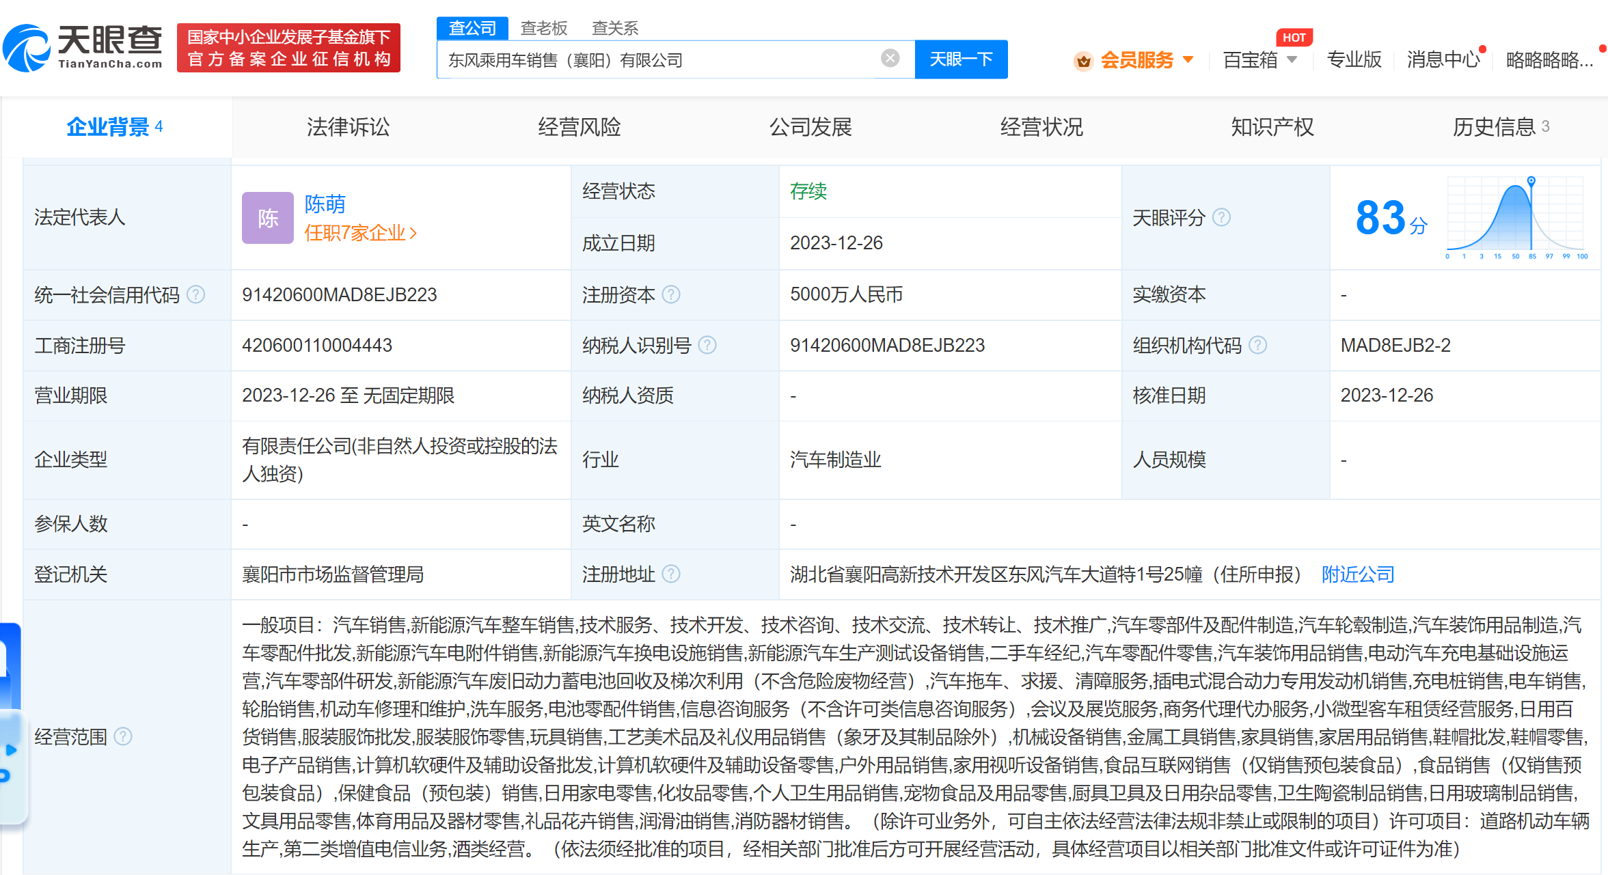
Task: Click the score distribution chart
Action: pyautogui.click(x=1516, y=218)
